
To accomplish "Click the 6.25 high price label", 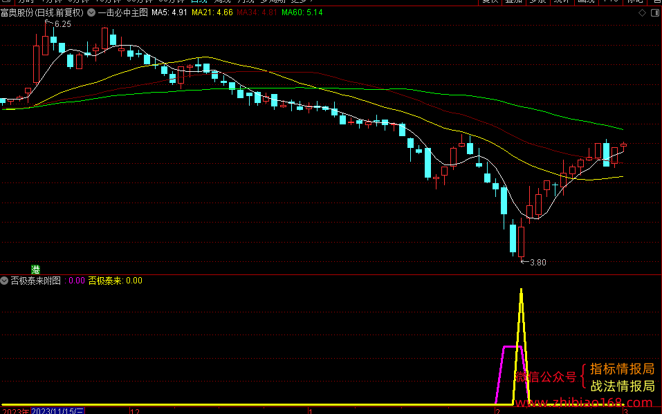I will pos(62,24).
